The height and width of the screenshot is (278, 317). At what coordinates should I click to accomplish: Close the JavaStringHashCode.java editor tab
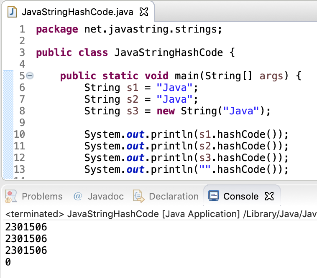point(143,12)
